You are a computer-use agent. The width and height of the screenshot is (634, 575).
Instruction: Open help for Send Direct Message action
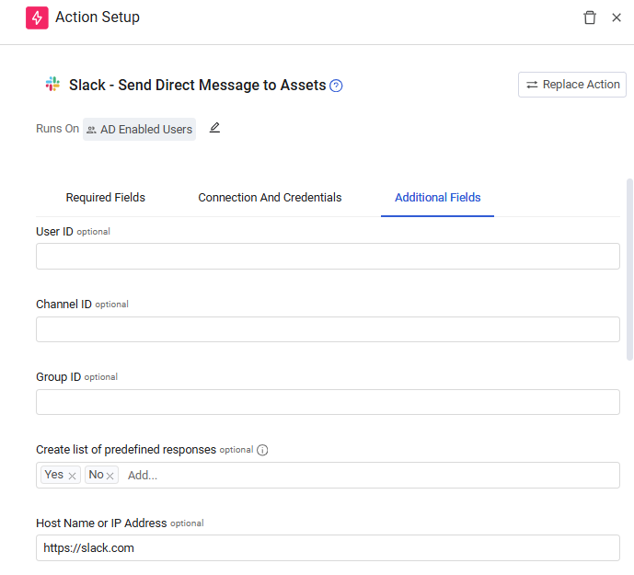(x=336, y=86)
